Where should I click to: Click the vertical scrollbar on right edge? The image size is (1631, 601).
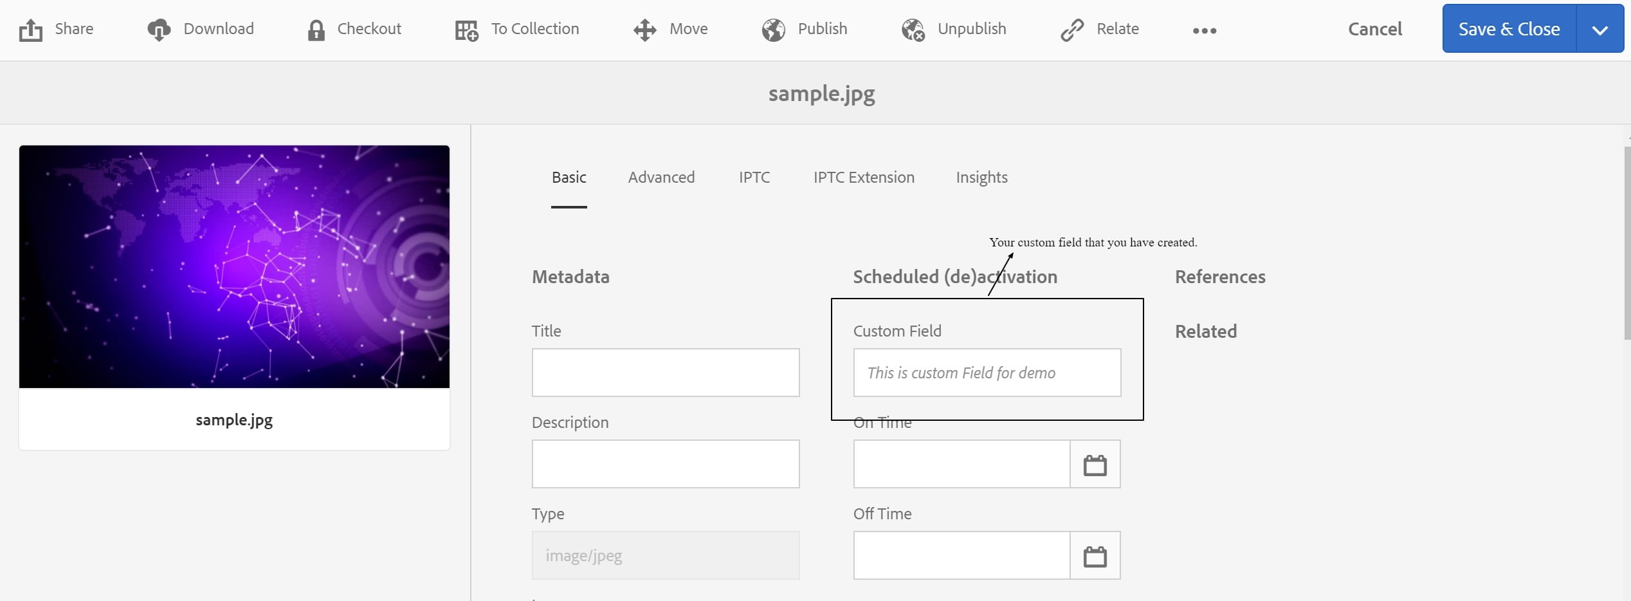click(1626, 245)
